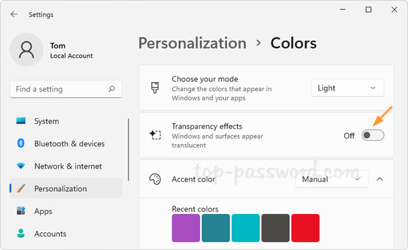Pick the purple recent color swatch
The width and height of the screenshot is (408, 250).
coord(186,228)
